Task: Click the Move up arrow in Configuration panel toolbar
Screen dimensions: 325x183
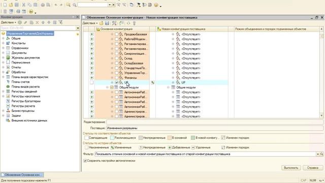Action: click(43, 22)
